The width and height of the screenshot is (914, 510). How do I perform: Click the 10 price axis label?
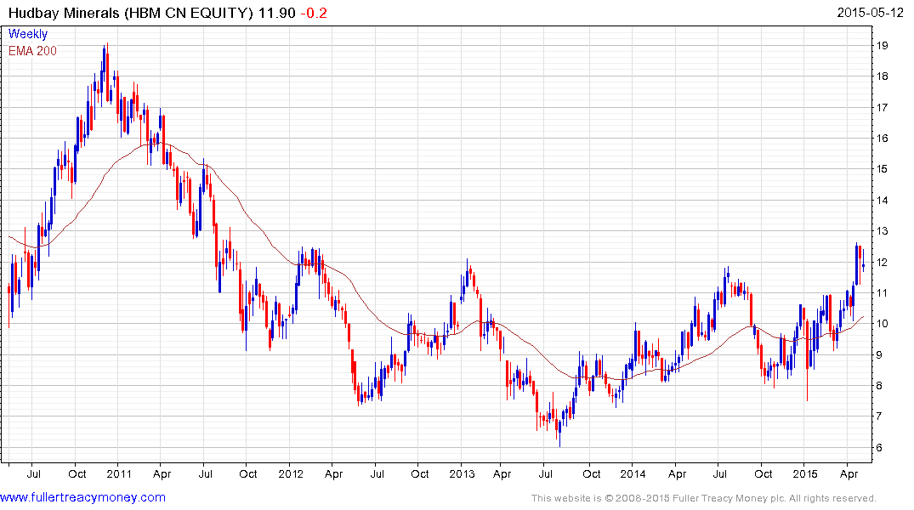click(x=882, y=324)
